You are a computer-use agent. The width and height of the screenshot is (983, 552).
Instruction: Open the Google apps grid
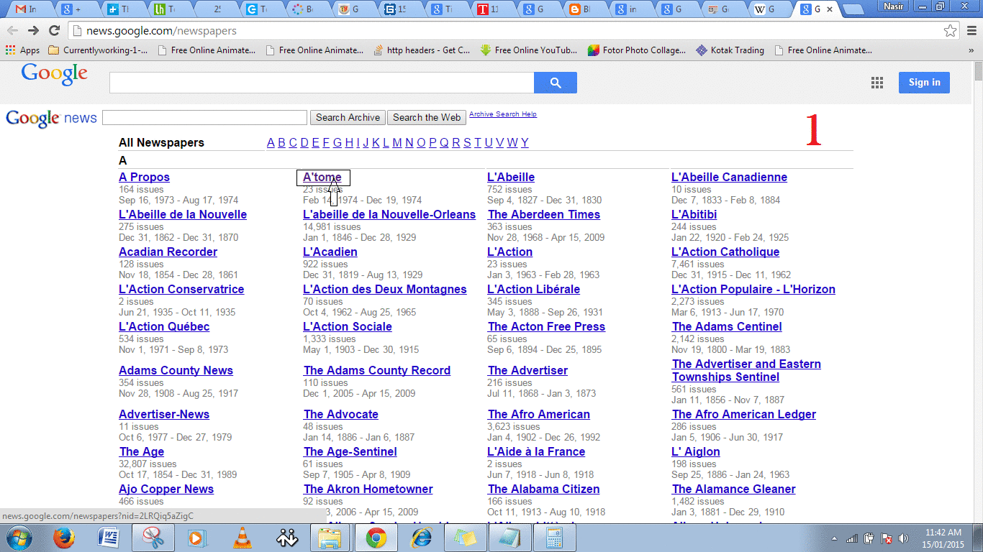tap(876, 83)
